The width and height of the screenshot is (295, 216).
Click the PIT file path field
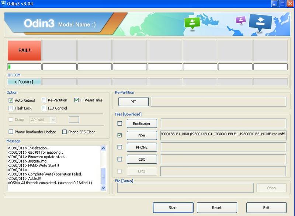(x=218, y=101)
